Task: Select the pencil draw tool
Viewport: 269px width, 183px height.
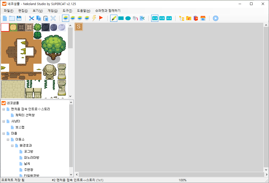Action: 113,18
